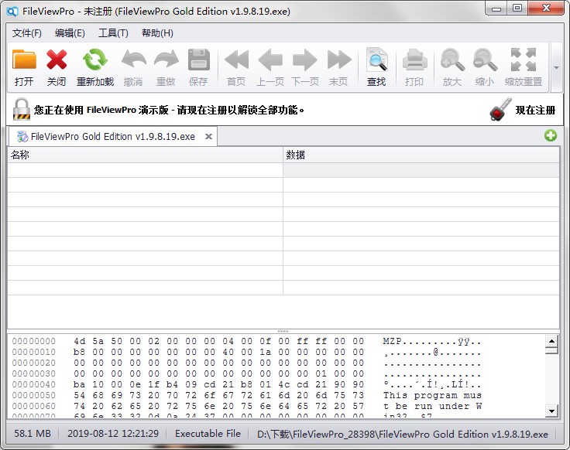Open the 文件(F) menu
The height and width of the screenshot is (450, 570).
(x=27, y=33)
